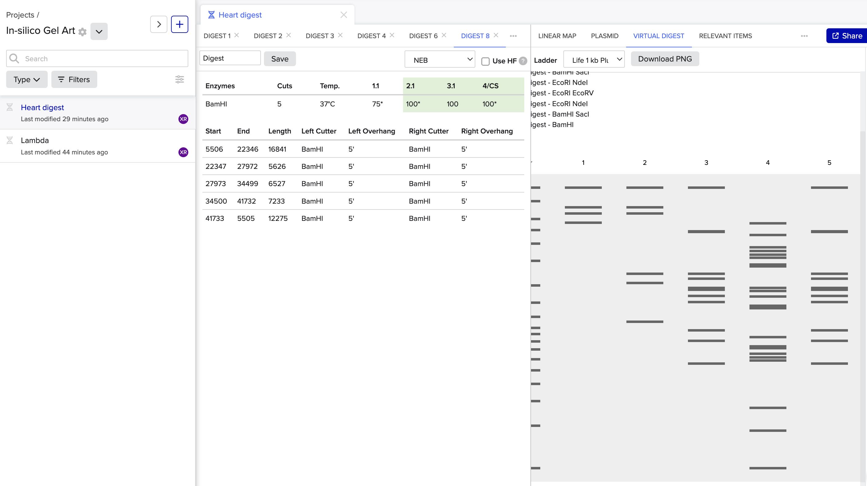Switch to the Digest 4 tab
The image size is (867, 486).
click(x=371, y=36)
